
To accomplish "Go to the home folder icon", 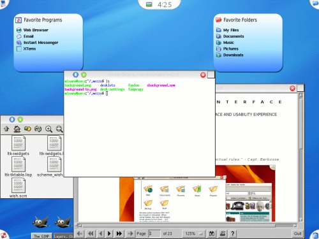I will point(17,129).
